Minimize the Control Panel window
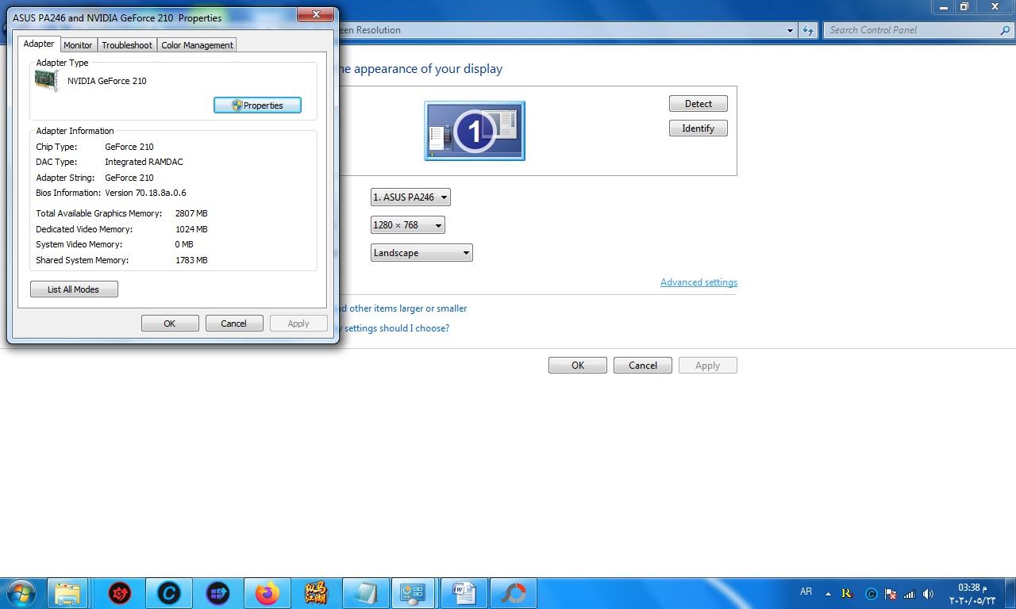 coord(943,7)
